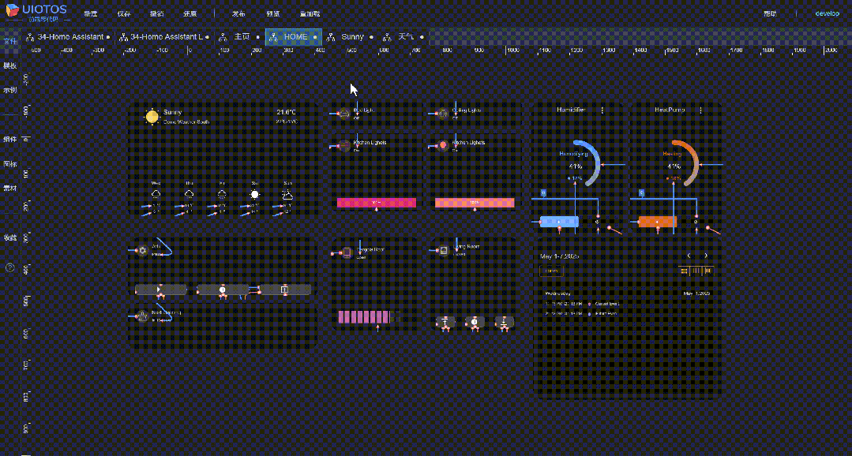852x456 pixels.
Task: Click the 预览 toolbar item
Action: pos(273,13)
